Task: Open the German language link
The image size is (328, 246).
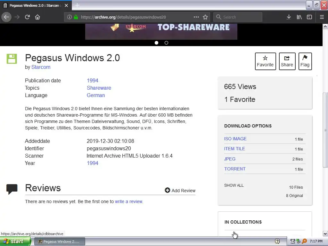Action: 96,95
